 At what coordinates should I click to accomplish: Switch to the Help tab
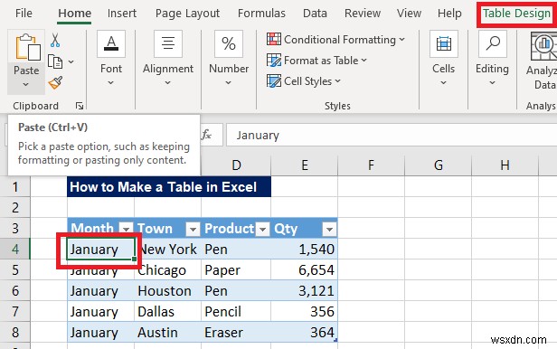[449, 14]
